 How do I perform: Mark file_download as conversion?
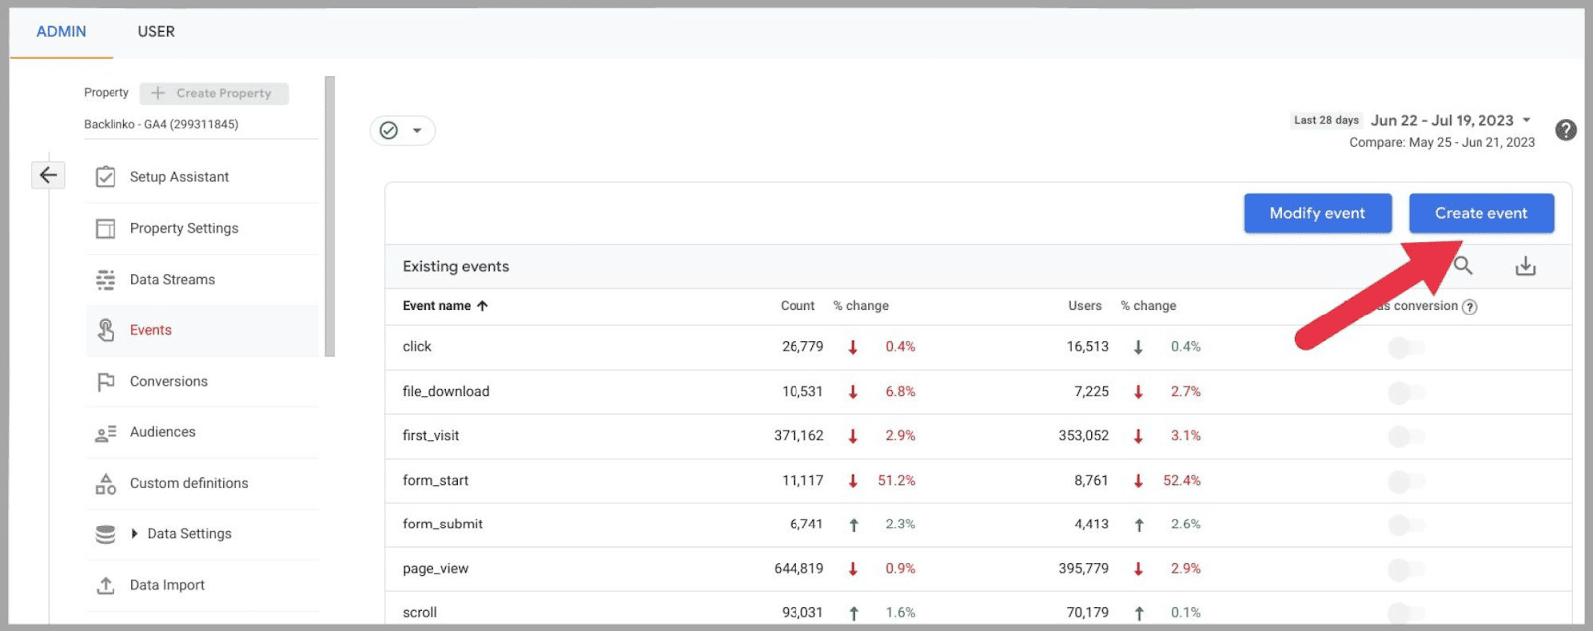tap(1406, 392)
